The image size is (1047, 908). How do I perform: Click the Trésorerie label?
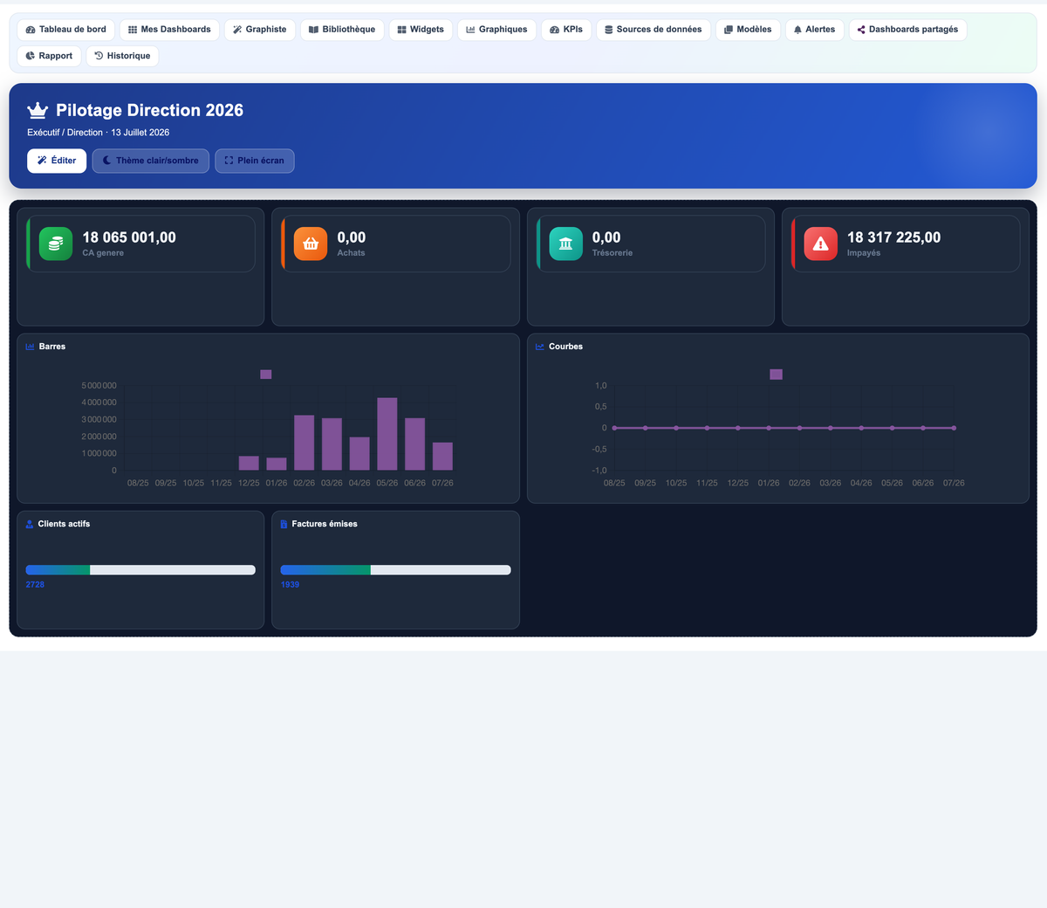click(612, 253)
